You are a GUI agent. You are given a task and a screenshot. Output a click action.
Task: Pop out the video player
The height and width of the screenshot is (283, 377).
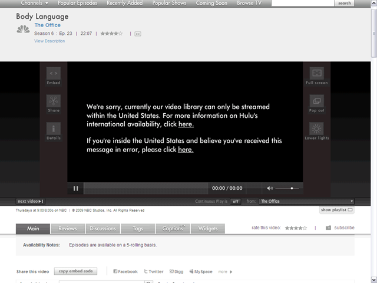click(317, 101)
